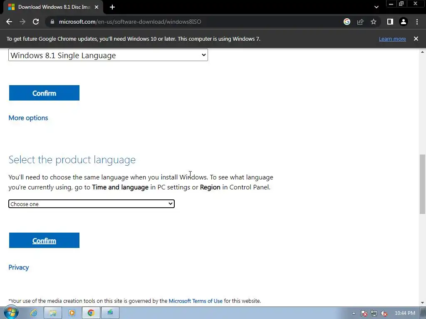Show hidden system tray icons
The width and height of the screenshot is (426, 319).
point(354,313)
